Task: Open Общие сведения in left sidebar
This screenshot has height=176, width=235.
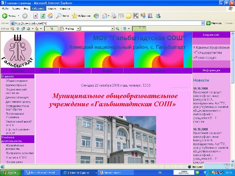Action: click(17, 81)
